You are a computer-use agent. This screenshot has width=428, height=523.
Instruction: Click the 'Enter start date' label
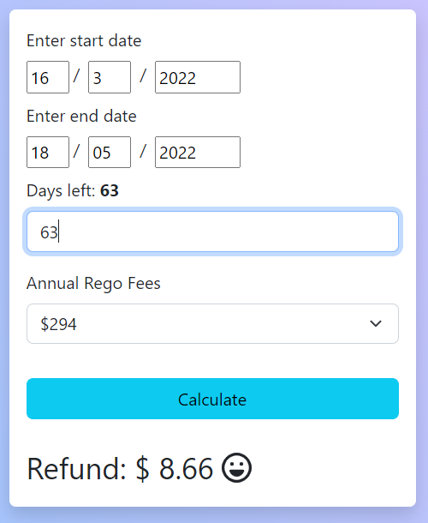point(84,41)
